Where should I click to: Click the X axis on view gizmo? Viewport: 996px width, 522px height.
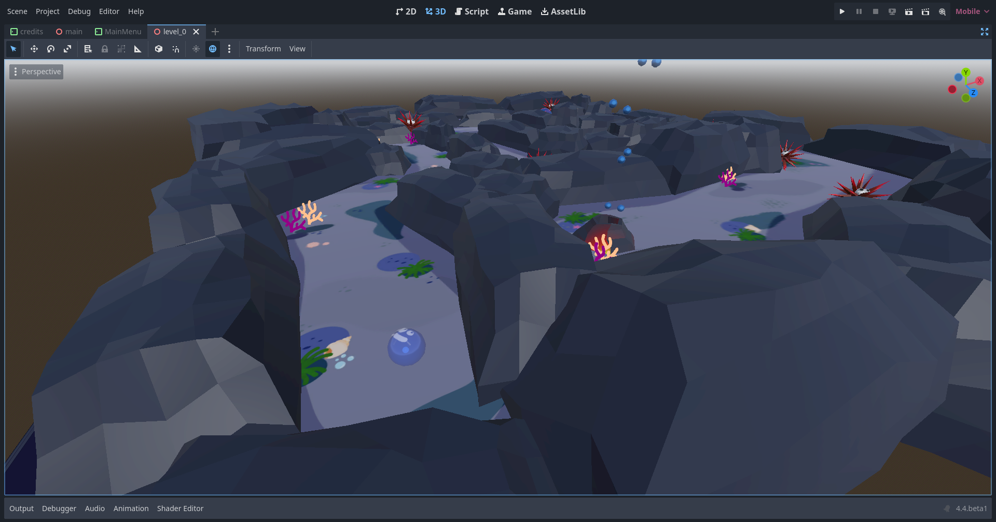pyautogui.click(x=979, y=80)
